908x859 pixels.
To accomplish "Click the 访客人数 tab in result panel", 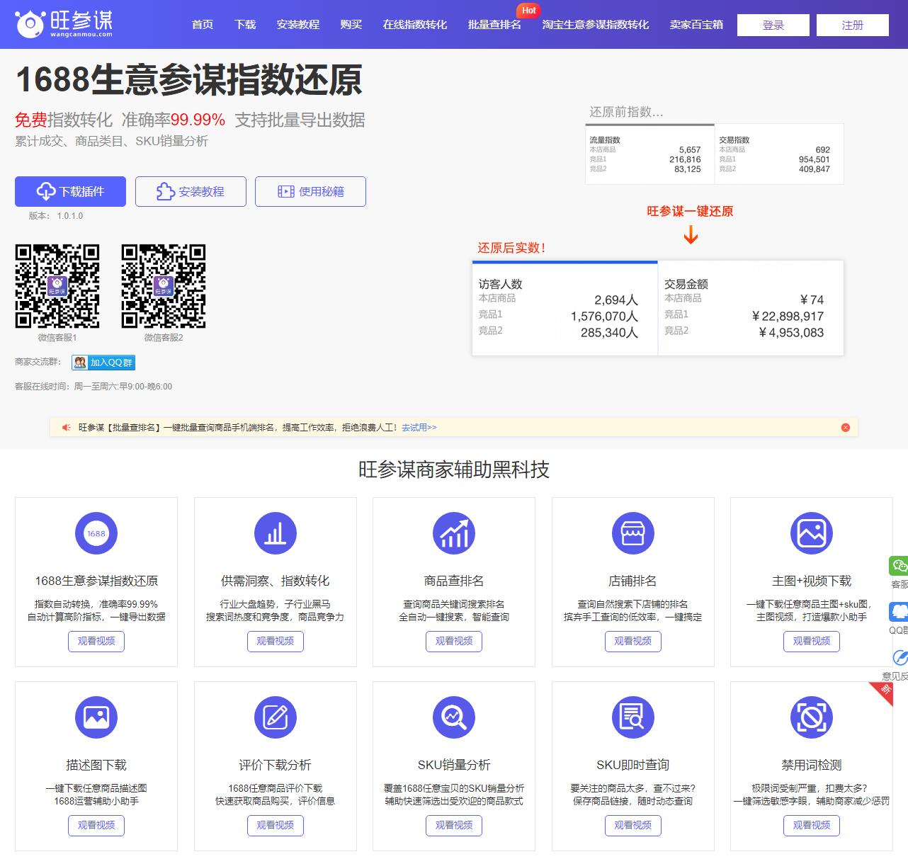I will click(x=500, y=284).
